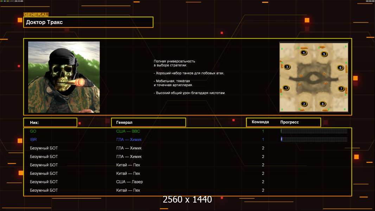Click the IBR player loading progress bar

click(x=314, y=140)
